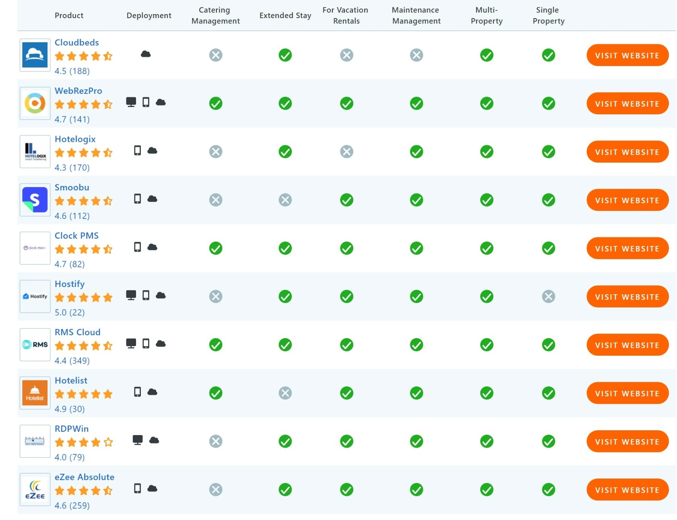This screenshot has height=520, width=677.
Task: Click Hotelogix gray X under For Vacation Rentals
Action: click(347, 152)
